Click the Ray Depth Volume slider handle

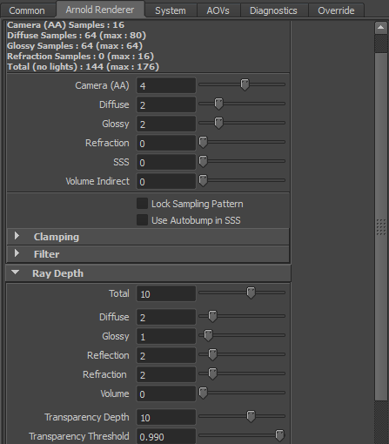(203, 393)
